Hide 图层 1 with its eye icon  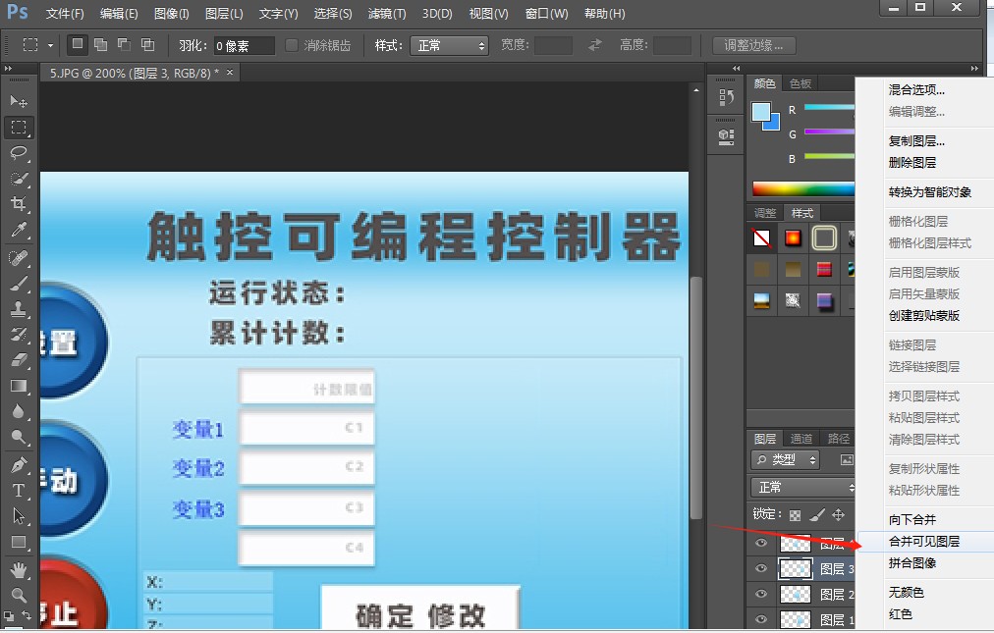[761, 619]
